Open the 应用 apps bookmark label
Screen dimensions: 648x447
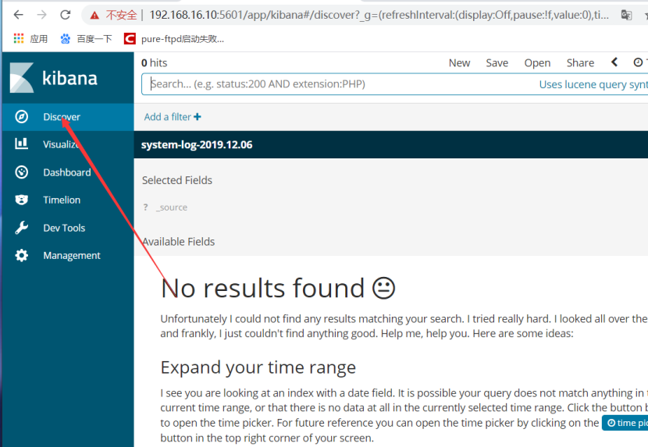(39, 39)
